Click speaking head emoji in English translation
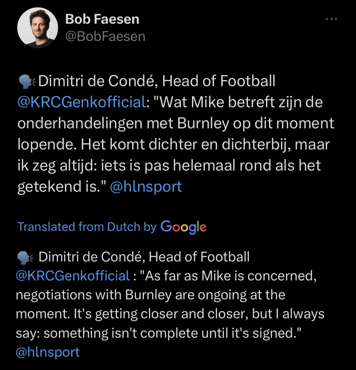This screenshot has height=370, width=356. tap(25, 257)
